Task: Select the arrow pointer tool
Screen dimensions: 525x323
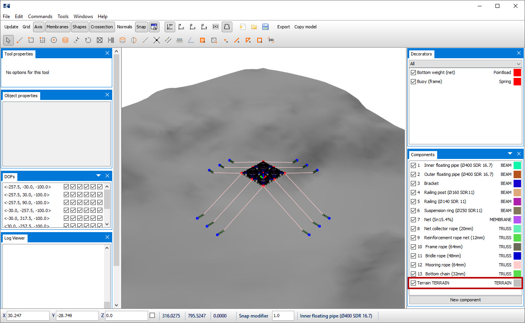Action: coord(8,40)
